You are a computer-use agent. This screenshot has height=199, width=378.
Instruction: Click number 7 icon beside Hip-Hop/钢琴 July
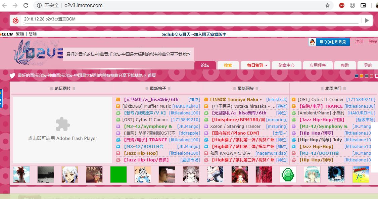294,140
